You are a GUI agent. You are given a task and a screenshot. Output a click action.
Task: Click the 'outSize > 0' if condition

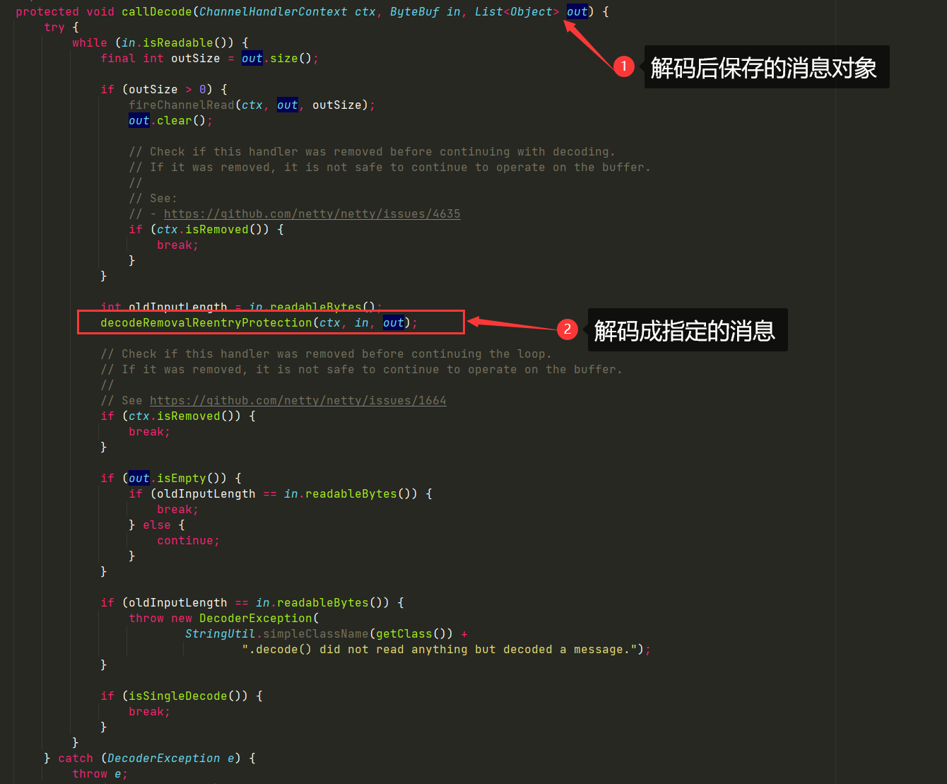point(167,89)
